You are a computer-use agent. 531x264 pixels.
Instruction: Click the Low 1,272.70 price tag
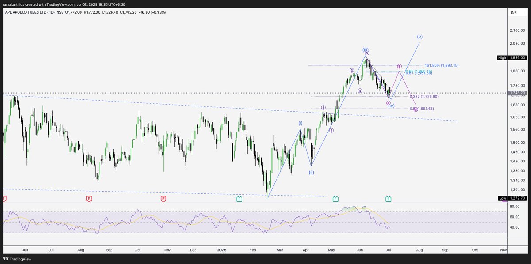512,198
